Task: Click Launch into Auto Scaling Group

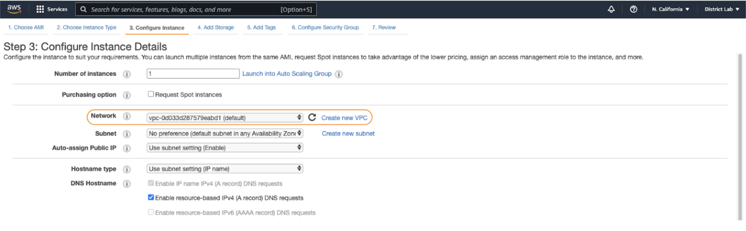Action: [287, 74]
